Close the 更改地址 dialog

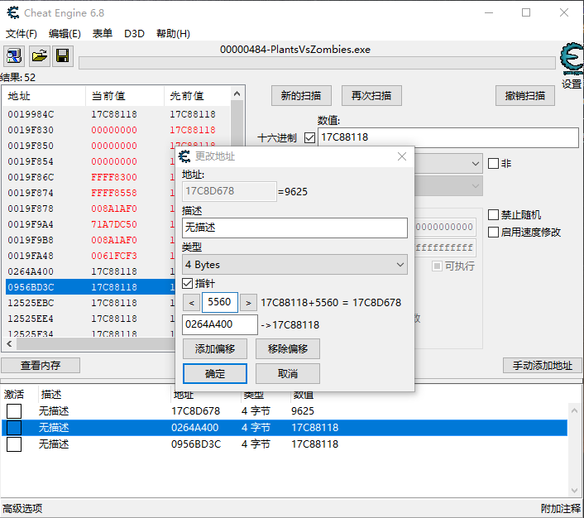[x=402, y=156]
